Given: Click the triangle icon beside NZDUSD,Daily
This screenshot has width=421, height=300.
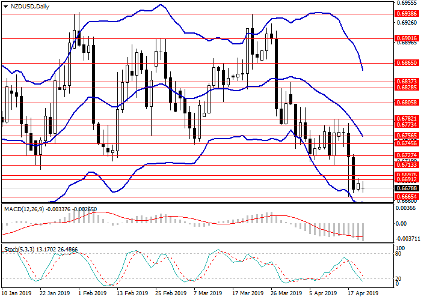Looking at the screenshot, I should [x=5, y=7].
